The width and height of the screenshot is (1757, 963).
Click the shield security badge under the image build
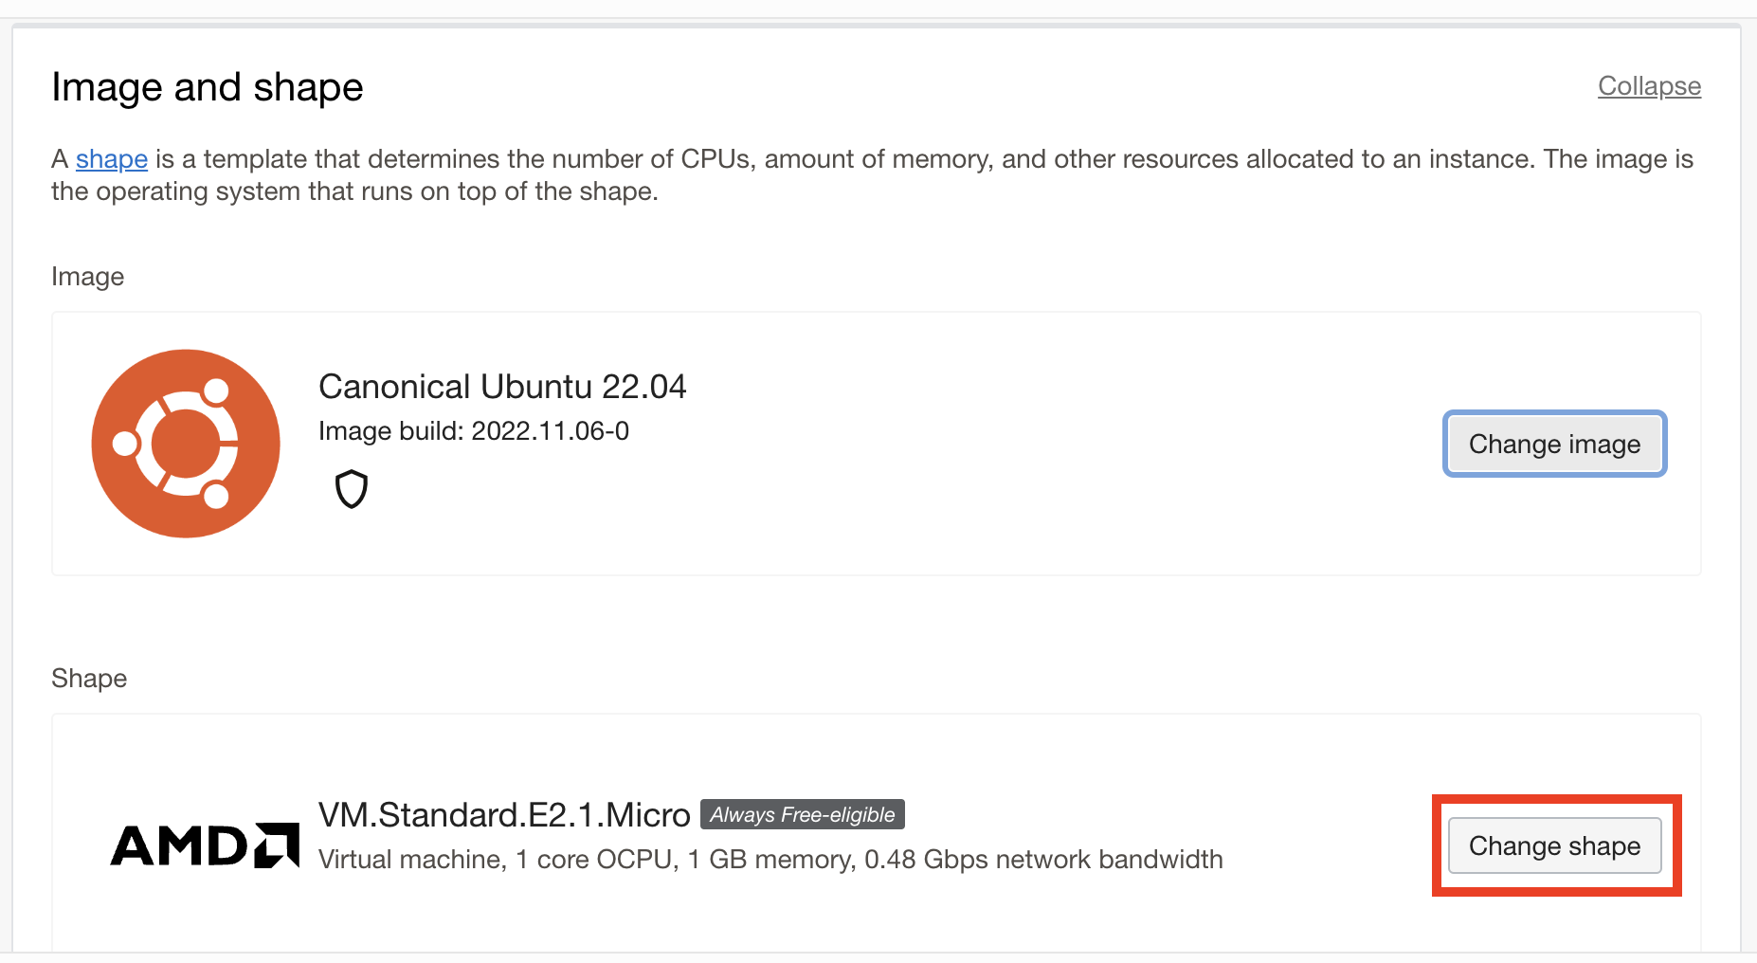pyautogui.click(x=351, y=489)
